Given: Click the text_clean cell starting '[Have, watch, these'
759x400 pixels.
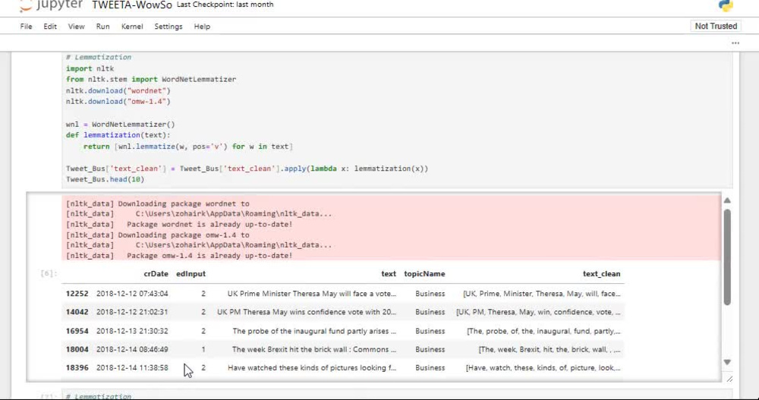Looking at the screenshot, I should click(x=543, y=367).
